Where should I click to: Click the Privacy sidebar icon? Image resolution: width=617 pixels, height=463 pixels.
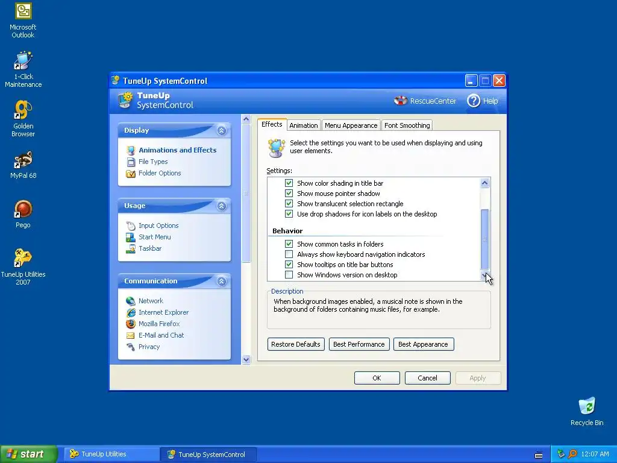(x=131, y=347)
